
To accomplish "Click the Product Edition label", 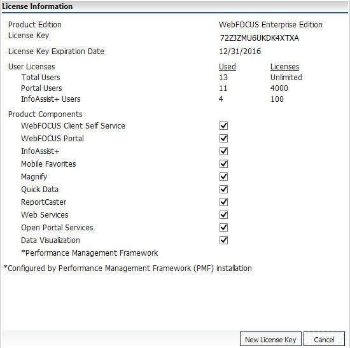I will [35, 25].
